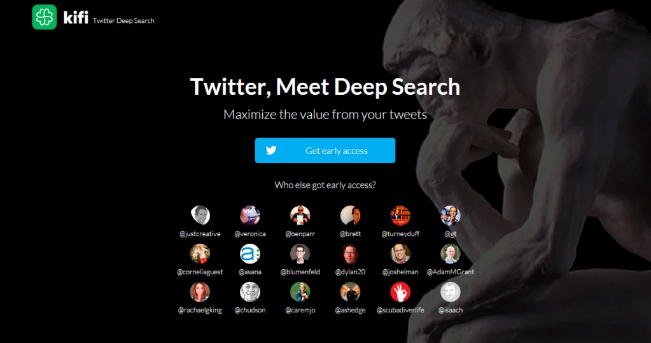
Task: Click the Get early access button
Action: tap(325, 150)
